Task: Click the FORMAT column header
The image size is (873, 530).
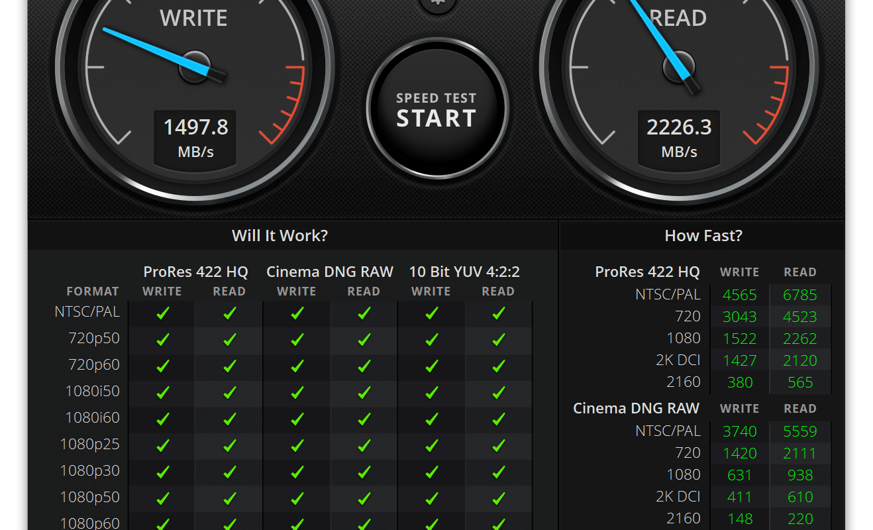Action: click(x=93, y=291)
